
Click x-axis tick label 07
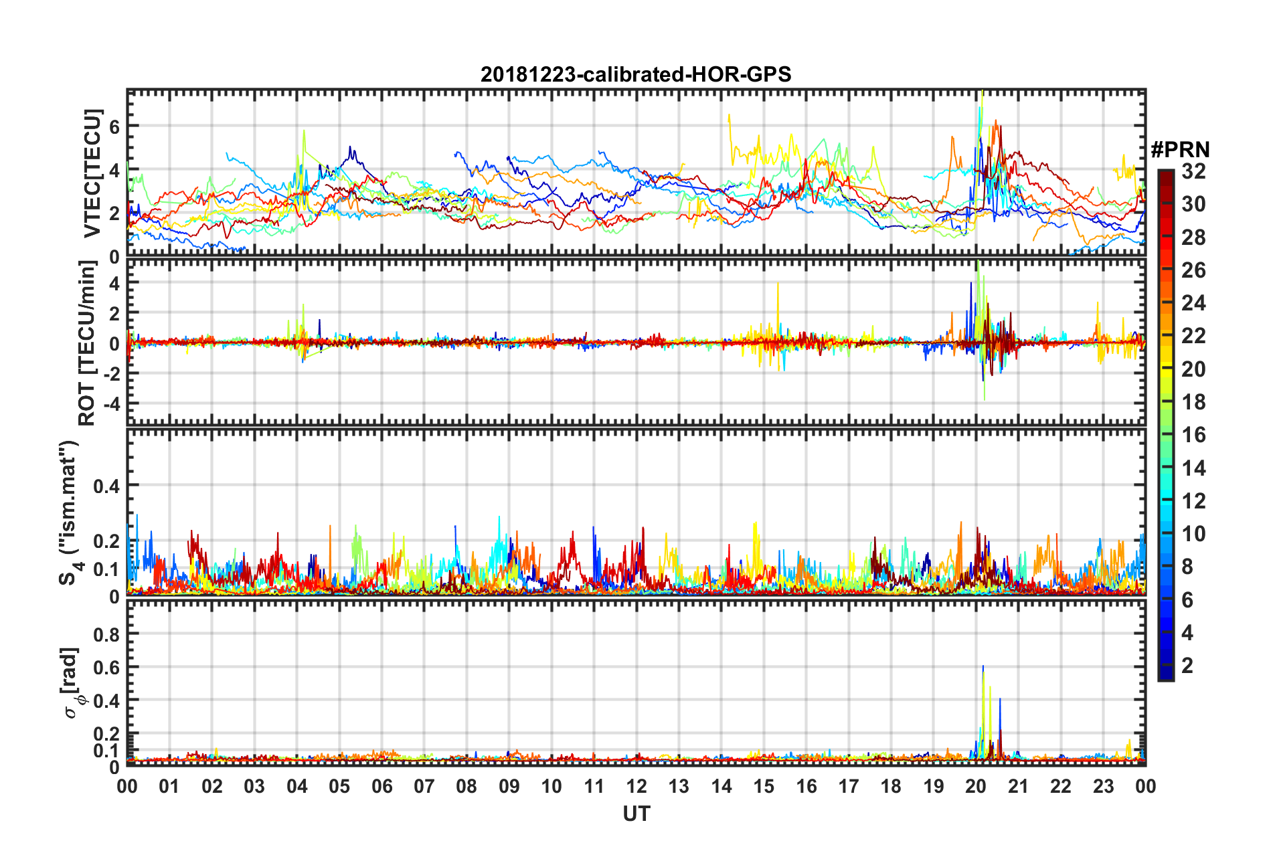424,786
